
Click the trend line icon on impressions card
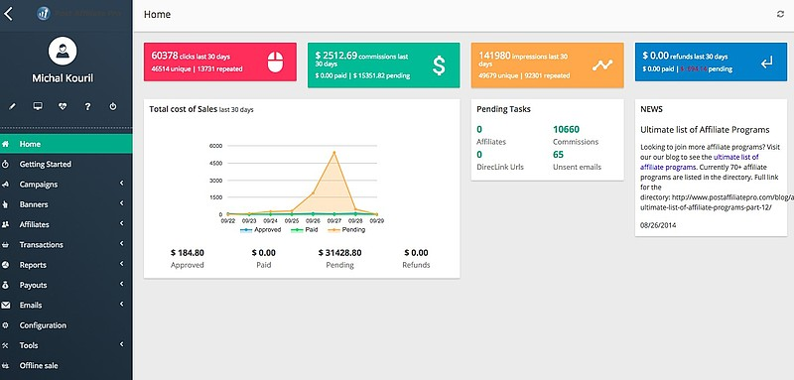pos(602,64)
